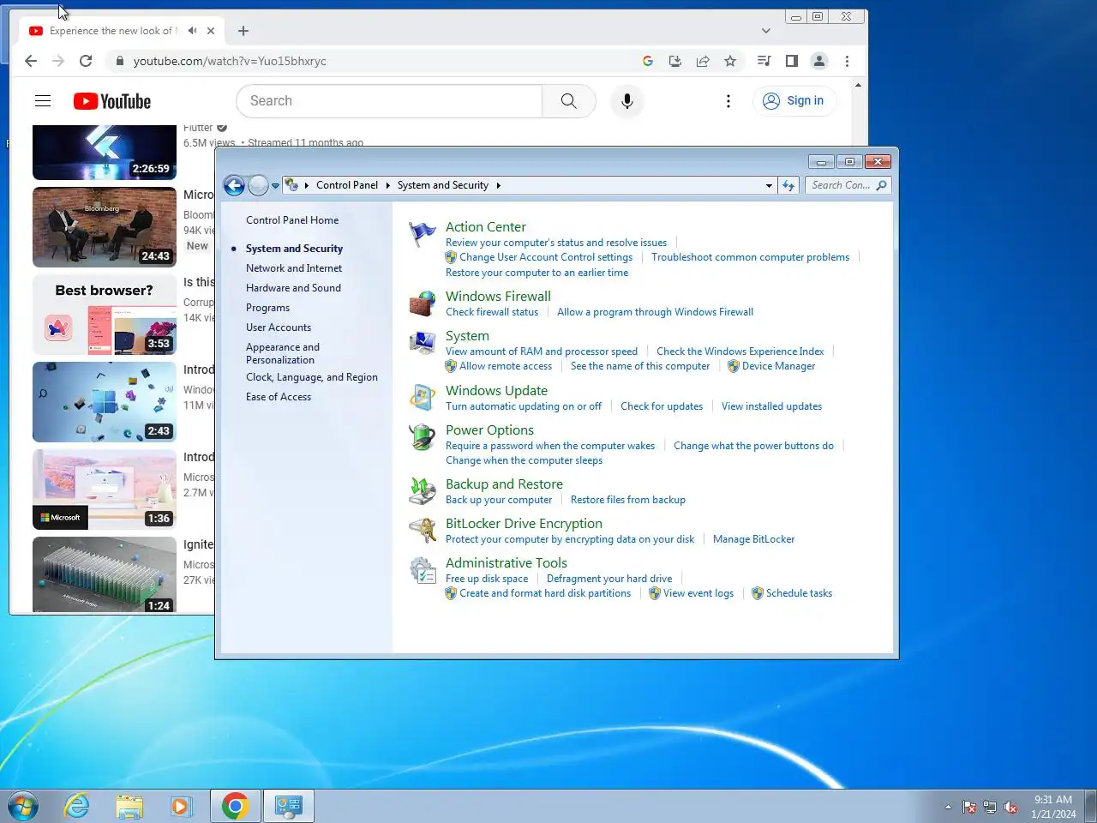This screenshot has height=823, width=1097.
Task: Bookmark this page with star icon
Action: pos(730,61)
